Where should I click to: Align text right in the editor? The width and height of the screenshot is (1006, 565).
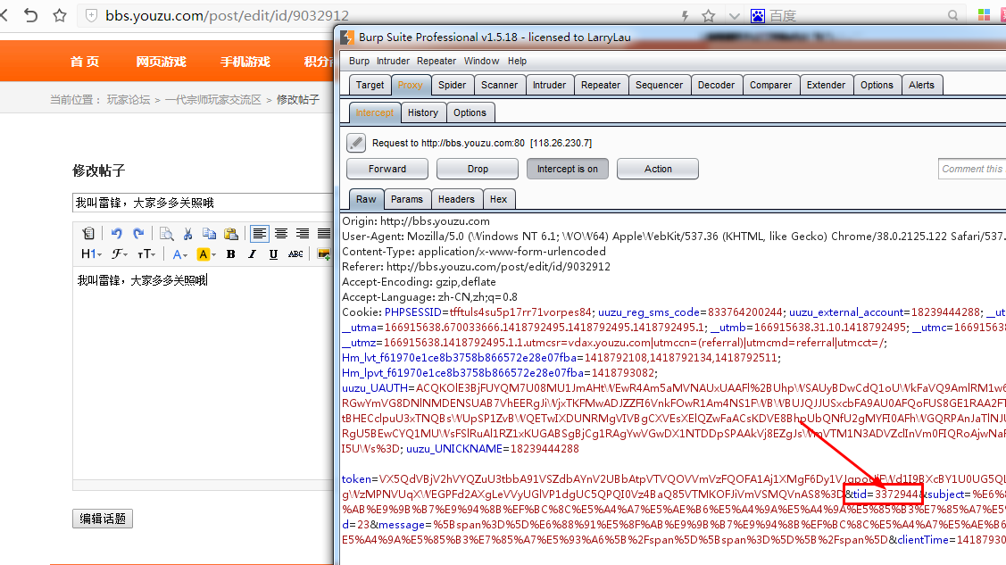(x=303, y=234)
